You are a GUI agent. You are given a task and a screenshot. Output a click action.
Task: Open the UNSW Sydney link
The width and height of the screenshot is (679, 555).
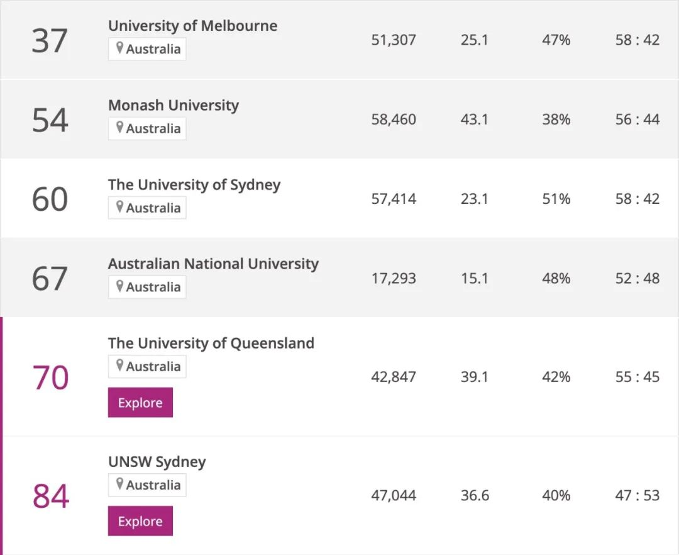coord(157,462)
